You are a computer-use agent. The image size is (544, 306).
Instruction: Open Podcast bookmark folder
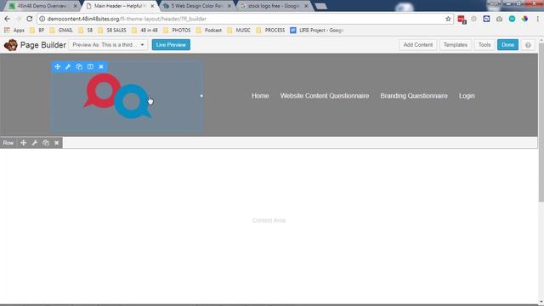pyautogui.click(x=209, y=31)
